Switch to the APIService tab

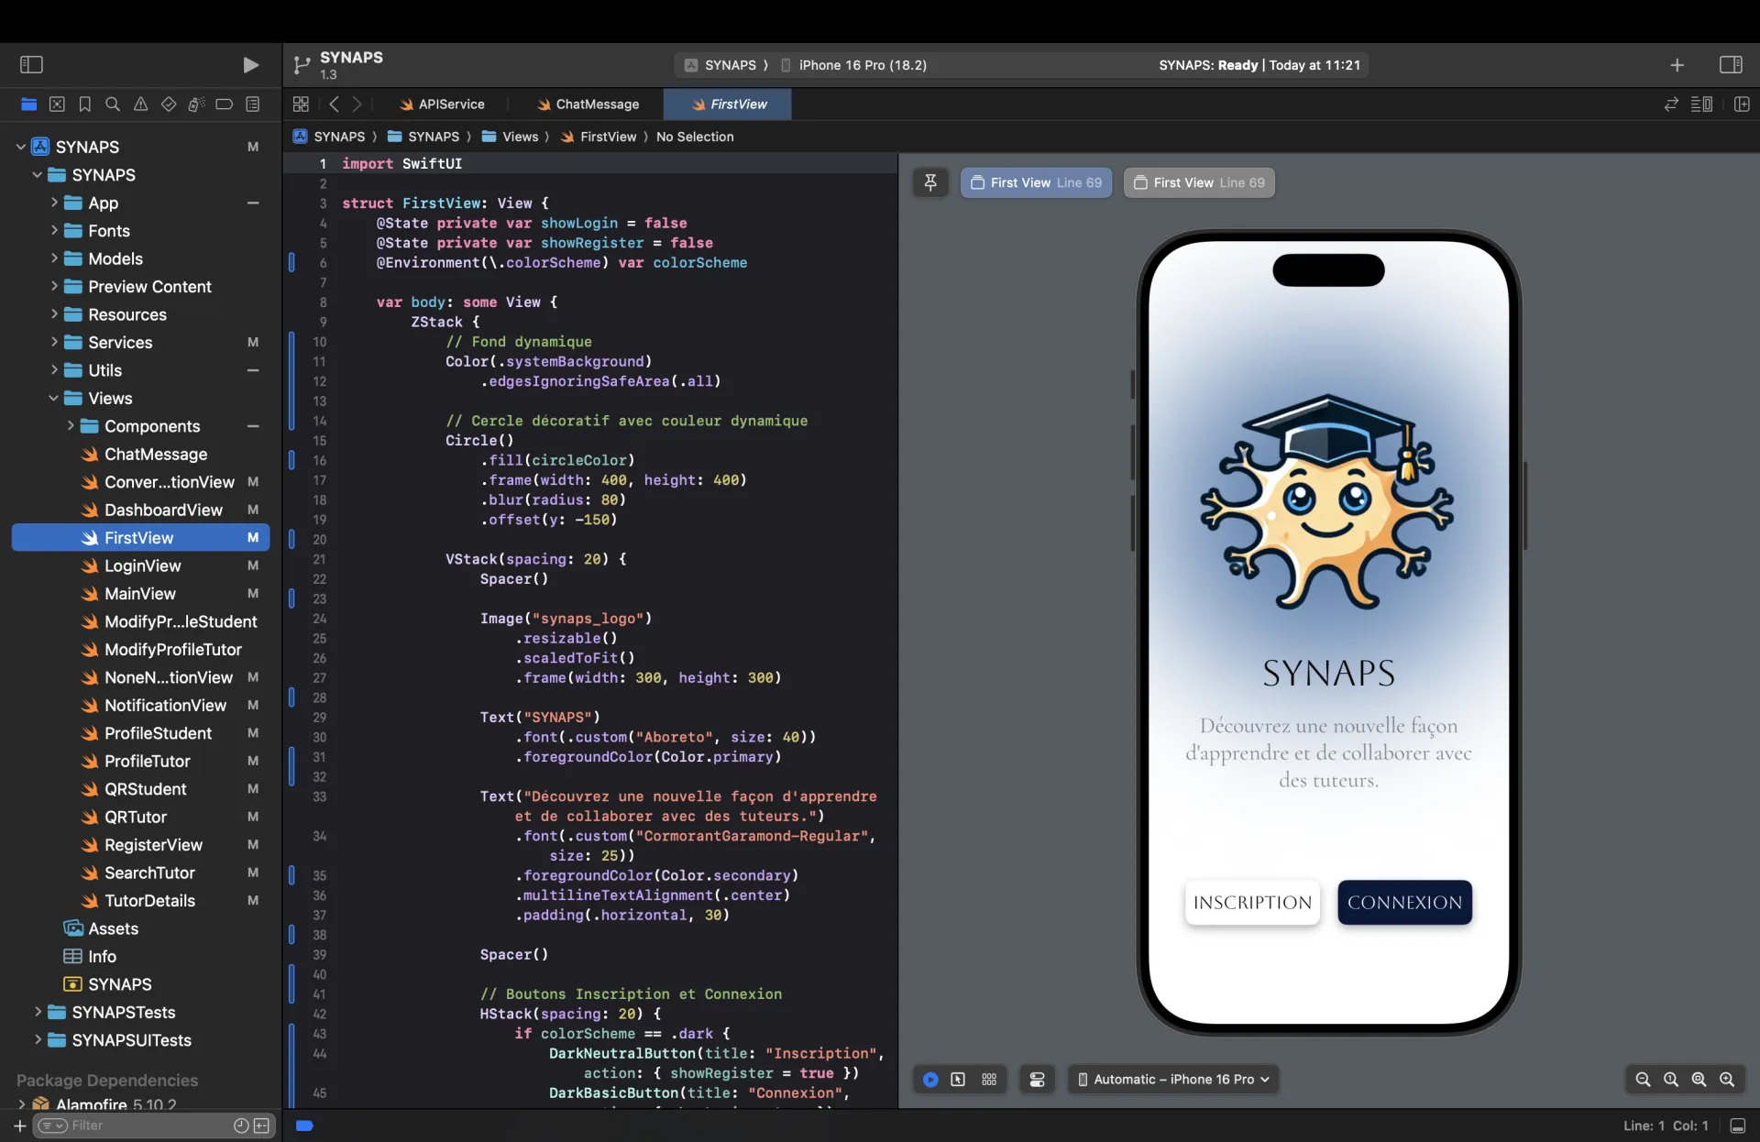[442, 104]
